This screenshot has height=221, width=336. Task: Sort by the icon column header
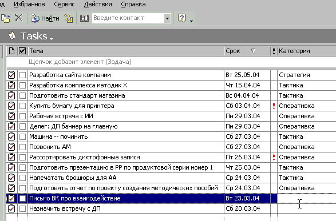(12, 51)
